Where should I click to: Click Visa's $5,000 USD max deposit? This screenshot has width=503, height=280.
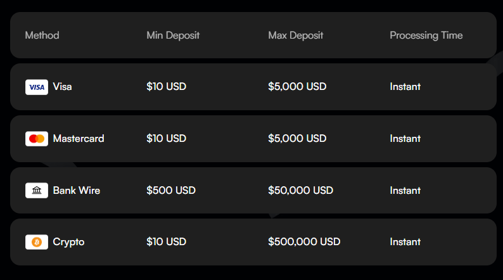(297, 87)
